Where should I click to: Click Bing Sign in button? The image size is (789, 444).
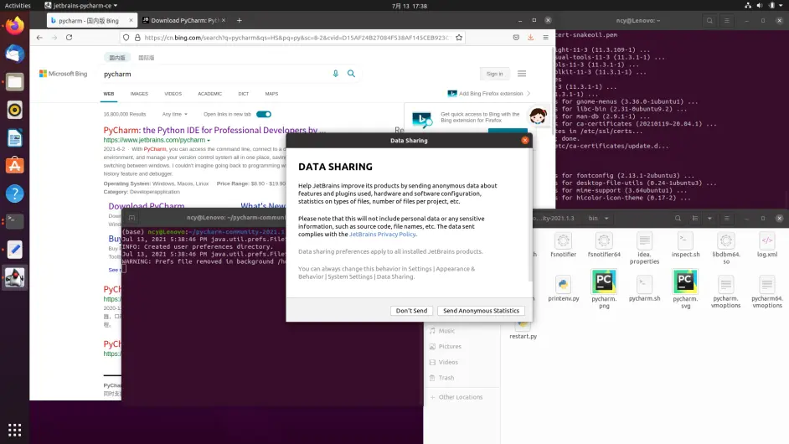coord(494,74)
